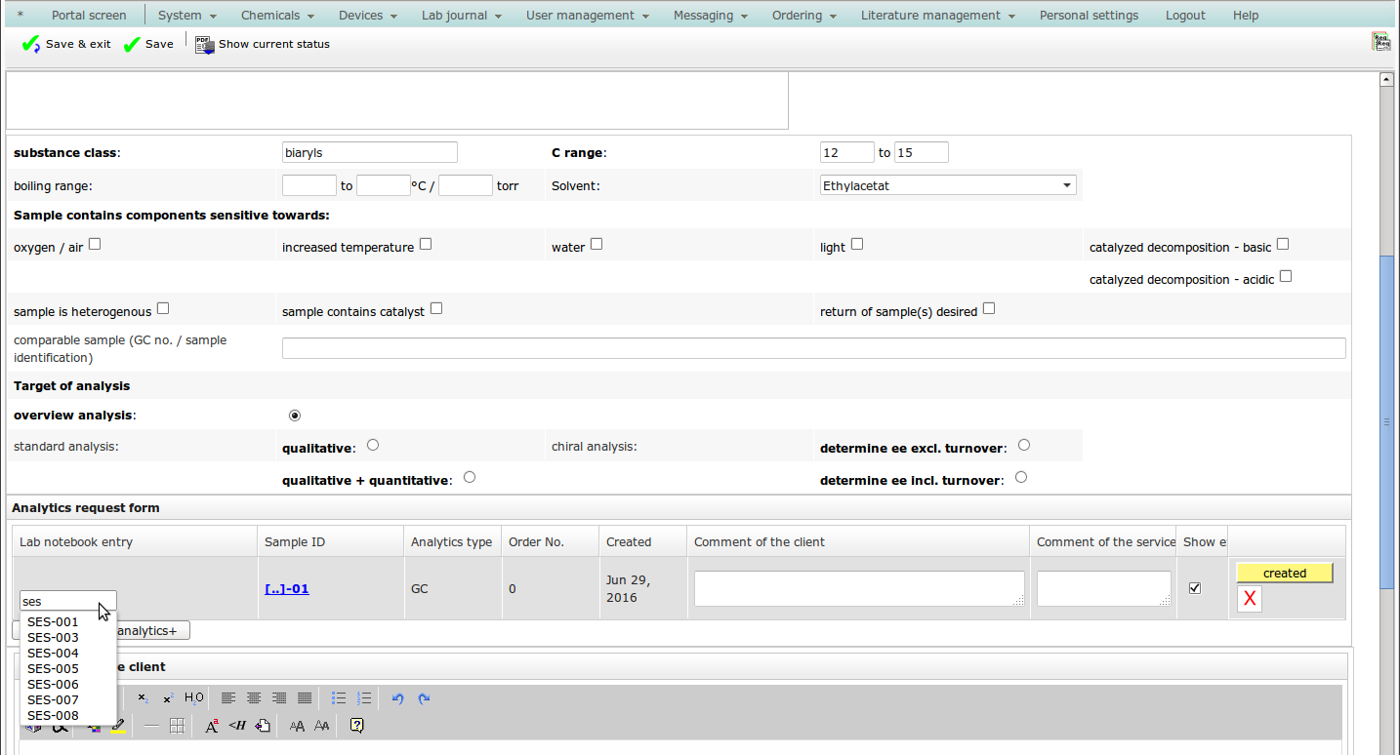Image resolution: width=1400 pixels, height=755 pixels.
Task: Apply superscript formatting in editor
Action: (168, 698)
